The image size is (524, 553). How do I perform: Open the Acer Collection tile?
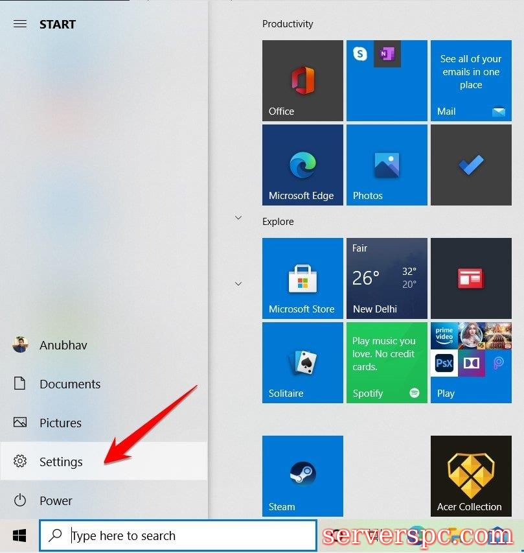click(471, 476)
